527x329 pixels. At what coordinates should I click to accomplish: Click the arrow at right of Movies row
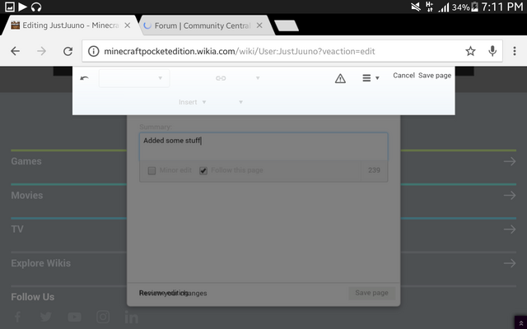[x=510, y=196]
